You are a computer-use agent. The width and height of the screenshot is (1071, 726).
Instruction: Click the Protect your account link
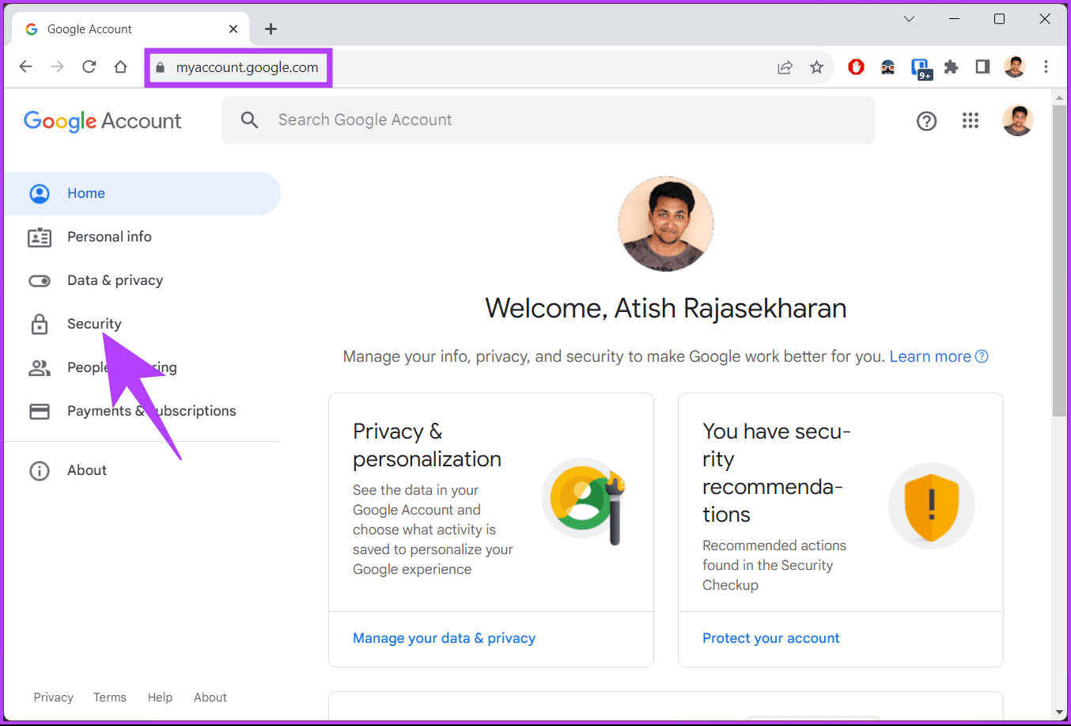[x=770, y=638]
